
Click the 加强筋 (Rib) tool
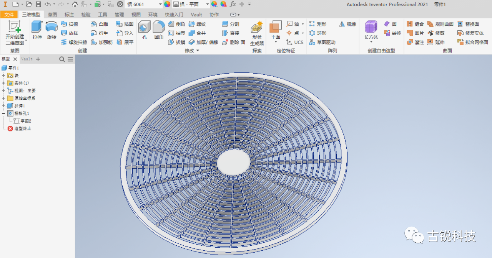pyautogui.click(x=101, y=42)
